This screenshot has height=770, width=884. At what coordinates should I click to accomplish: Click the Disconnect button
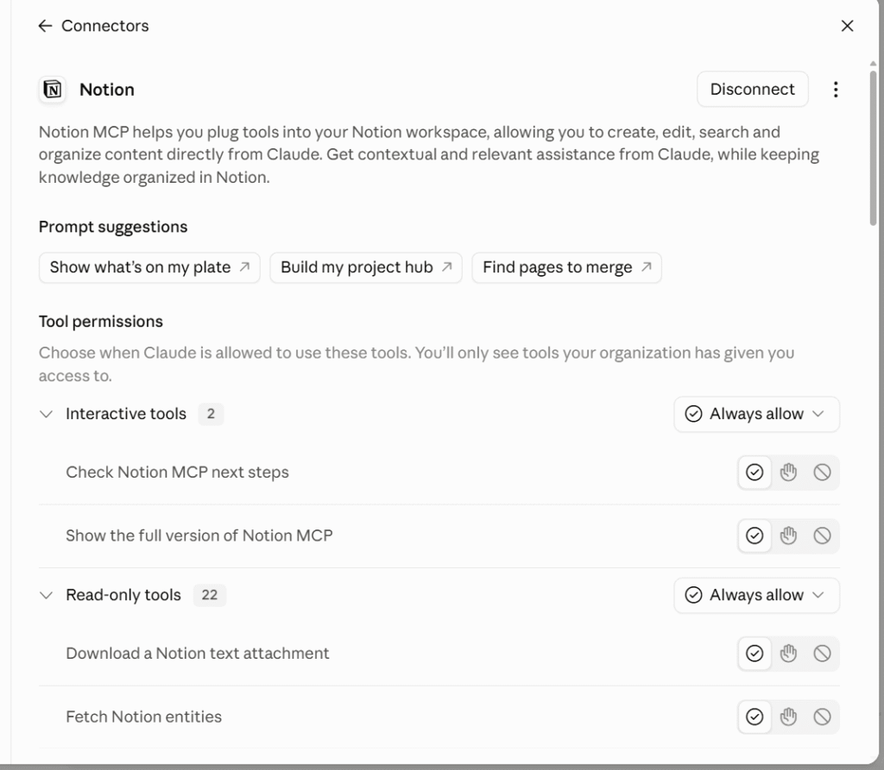click(753, 89)
